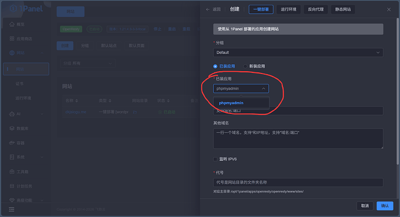Open the 分组 Default dropdown
400x217 pixels.
coord(298,53)
